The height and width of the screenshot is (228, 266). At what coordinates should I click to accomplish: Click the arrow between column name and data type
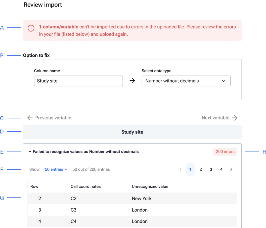point(132,81)
